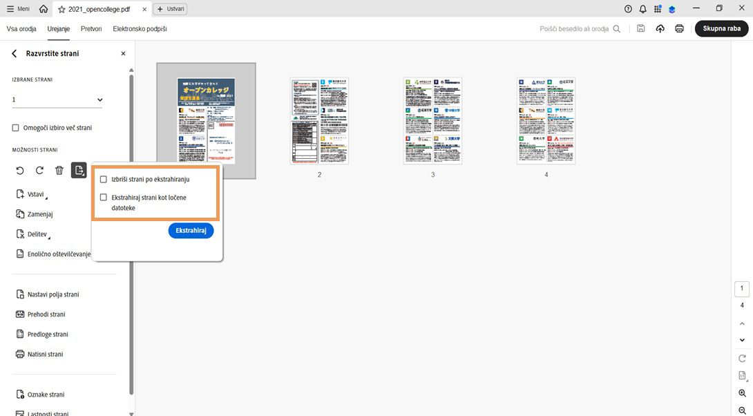Rotate page clockwise icon

coord(39,171)
